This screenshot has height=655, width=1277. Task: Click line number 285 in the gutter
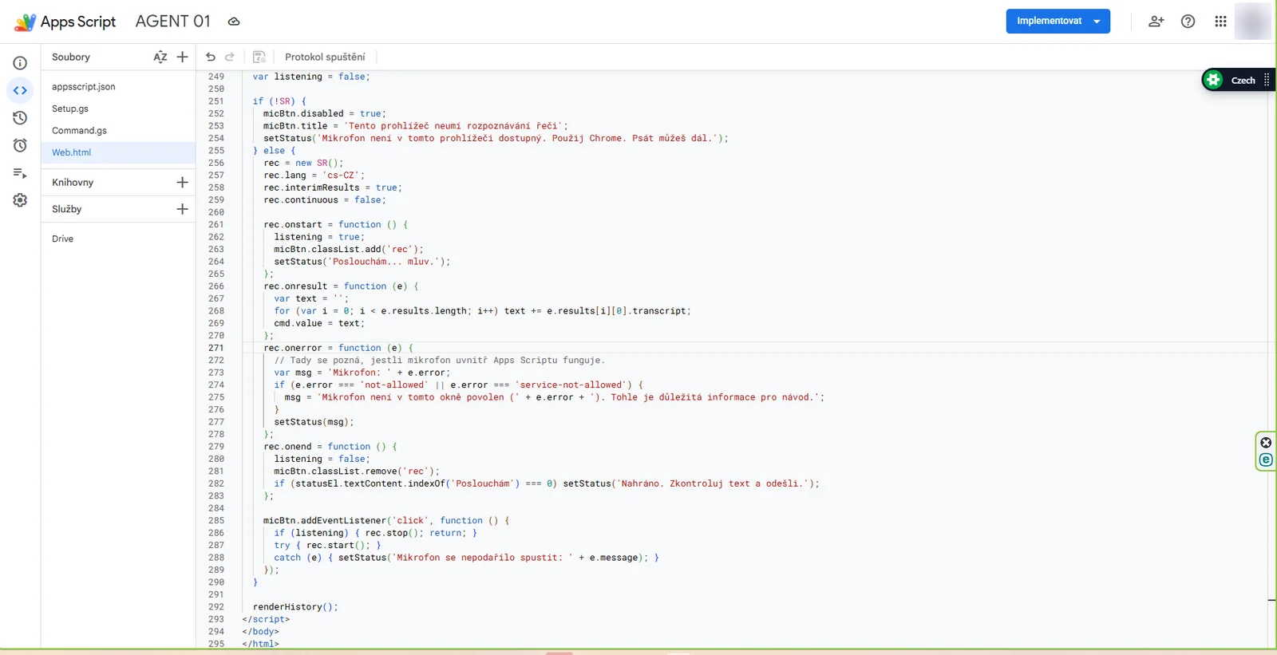(x=216, y=520)
